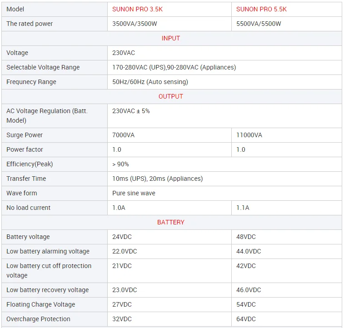Image resolution: width=354 pixels, height=328 pixels.
Task: Click the 'INPUT' section heading
Action: pos(171,38)
